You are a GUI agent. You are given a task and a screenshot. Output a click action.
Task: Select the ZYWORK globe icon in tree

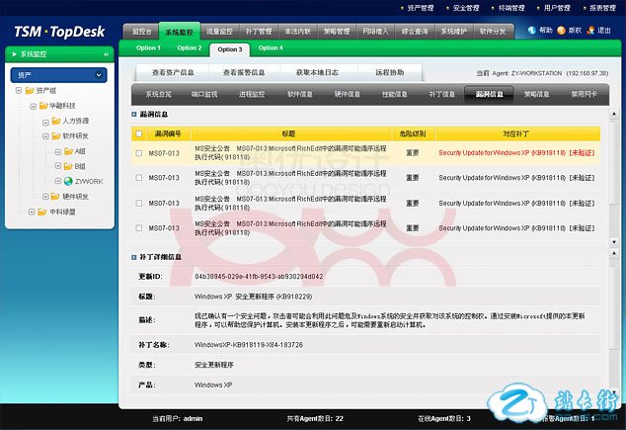tap(67, 182)
